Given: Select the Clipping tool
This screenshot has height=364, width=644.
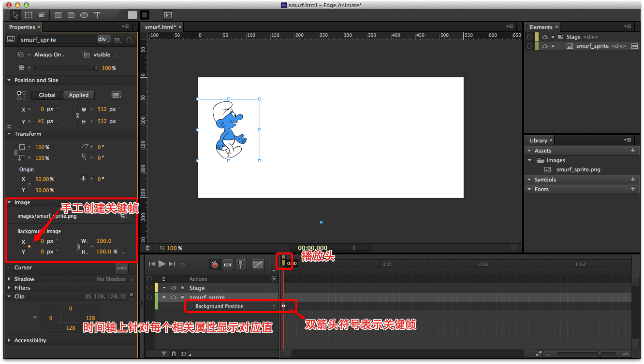Looking at the screenshot, I should click(42, 15).
